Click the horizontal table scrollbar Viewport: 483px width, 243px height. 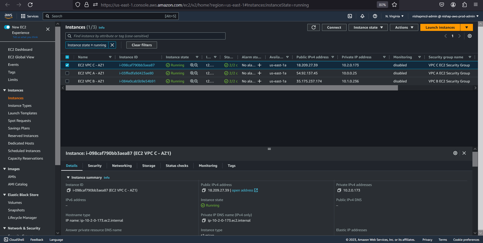coord(232,88)
